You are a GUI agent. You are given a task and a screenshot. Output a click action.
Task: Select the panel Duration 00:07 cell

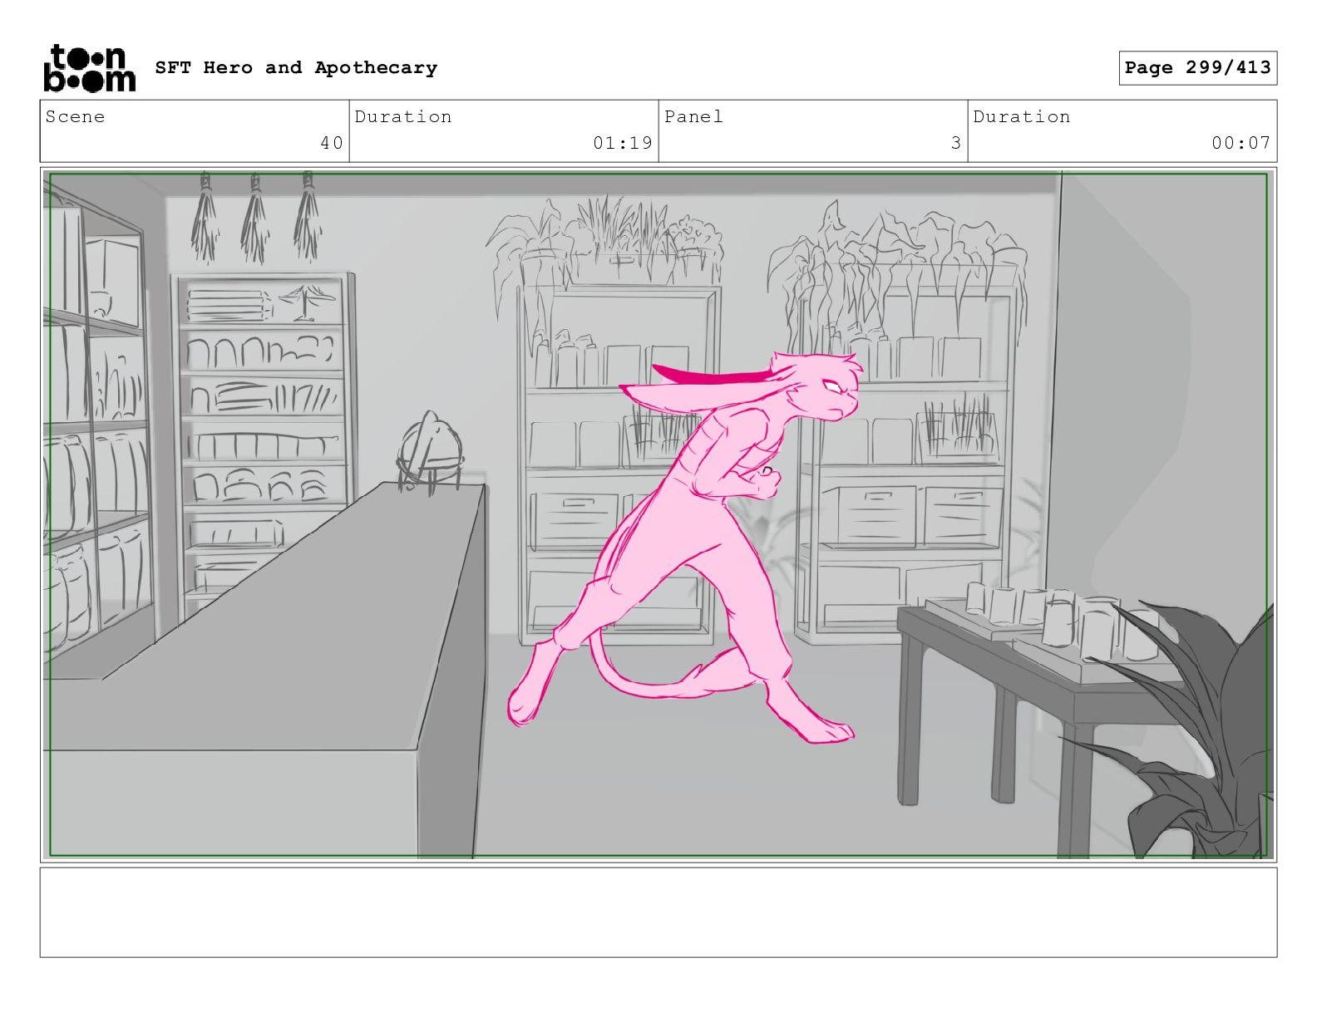(1122, 131)
